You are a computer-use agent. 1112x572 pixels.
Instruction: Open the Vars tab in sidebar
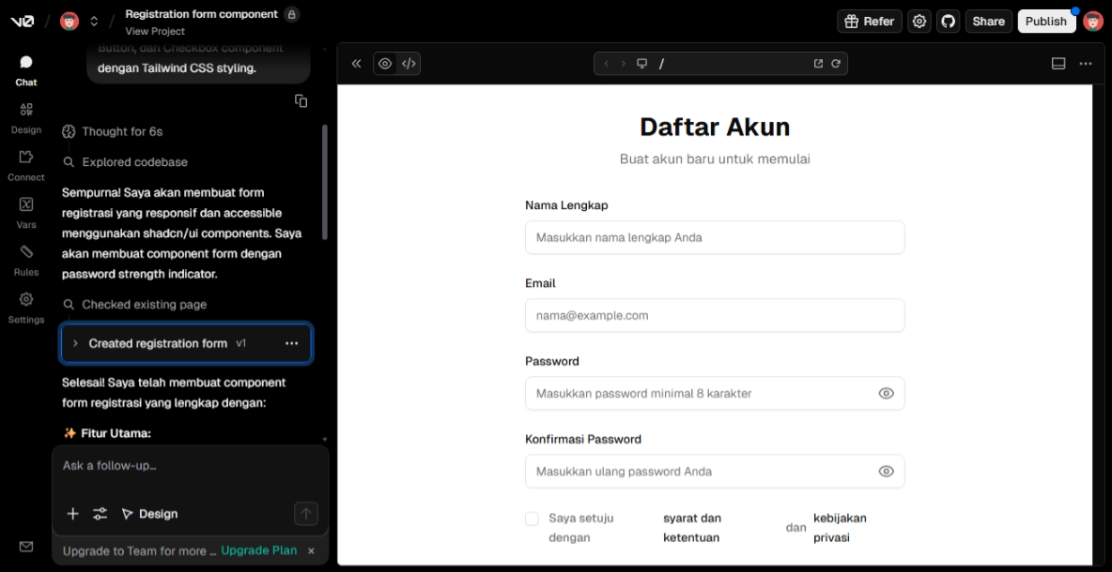pyautogui.click(x=26, y=214)
